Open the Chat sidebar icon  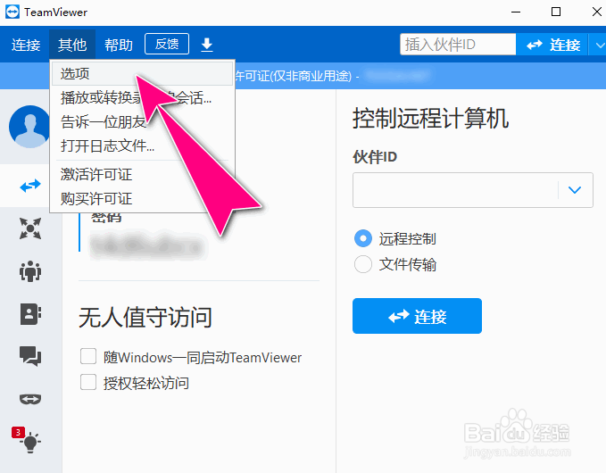30,356
